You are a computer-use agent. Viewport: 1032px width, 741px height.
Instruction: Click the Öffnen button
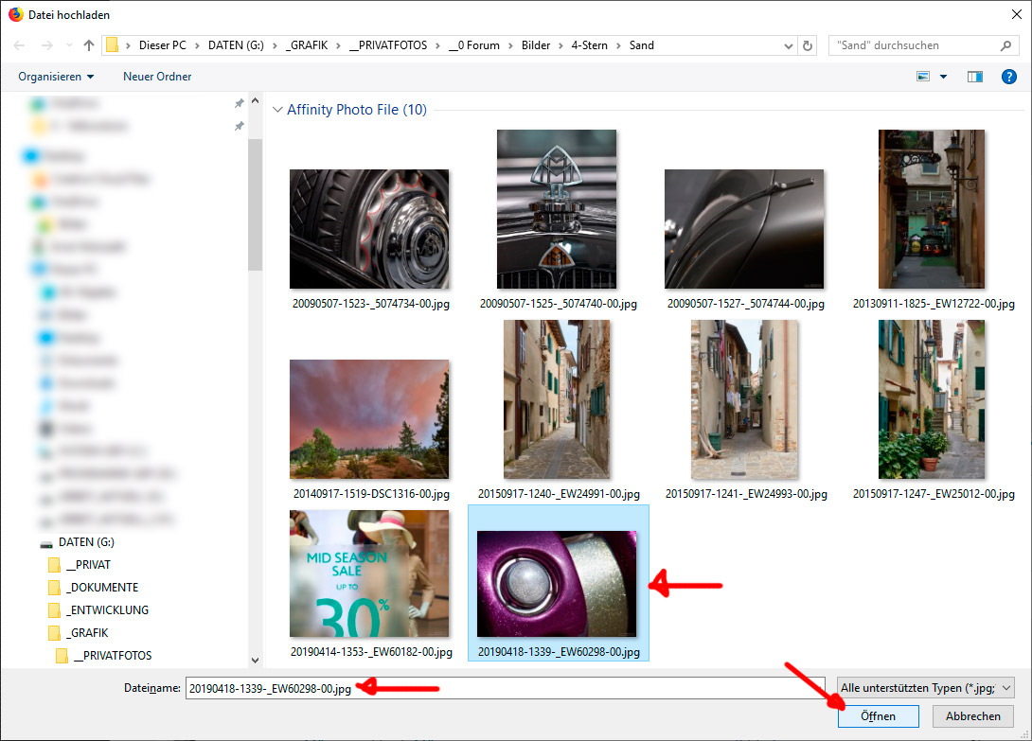pos(878,716)
